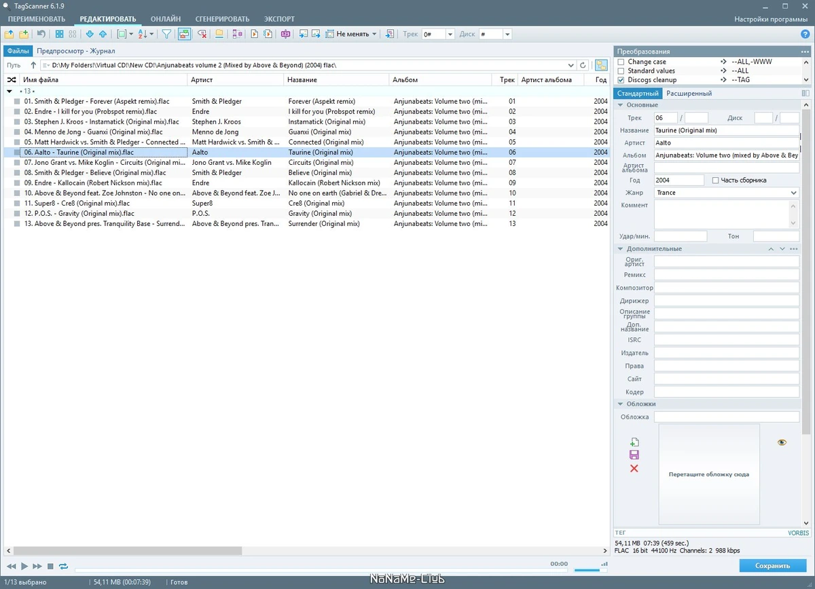Click the panel layout icon beside the Расширенный tab
This screenshot has width=815, height=589.
[805, 93]
